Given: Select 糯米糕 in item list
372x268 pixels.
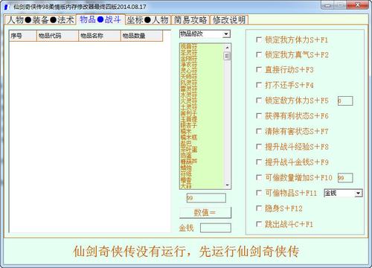Looking at the screenshot, I should pos(189,137).
